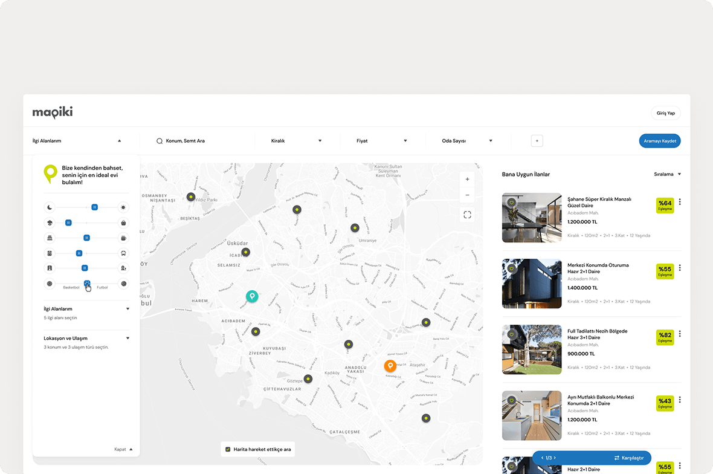Image resolution: width=713 pixels, height=474 pixels.
Task: Open fullscreen map view via the expand icon
Action: [467, 215]
